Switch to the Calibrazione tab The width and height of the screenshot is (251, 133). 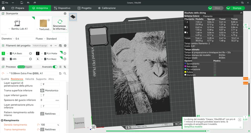[x=107, y=8]
